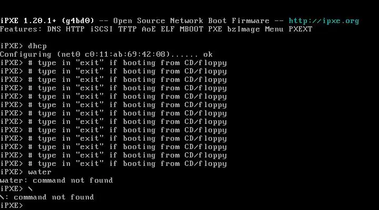The height and width of the screenshot is (210, 379).
Task: Click the 'Open Source Network Boot Firmware' text
Action: (191, 20)
